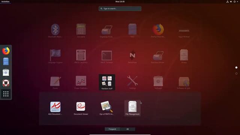Open the Input Method app
Image resolution: width=240 pixels, height=135 pixels.
(184, 31)
